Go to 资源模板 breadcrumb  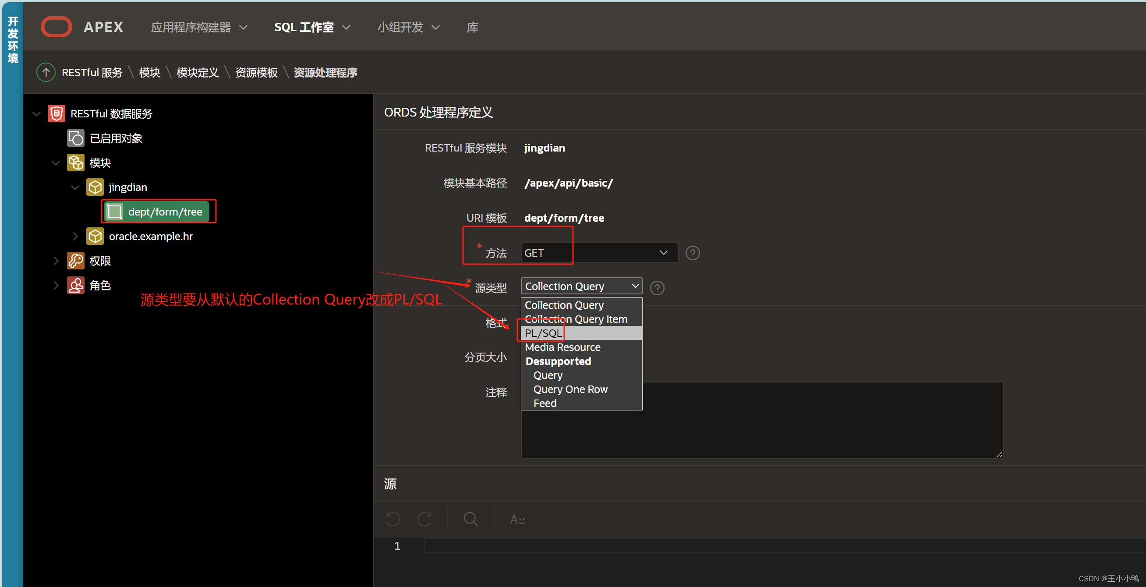pyautogui.click(x=256, y=72)
